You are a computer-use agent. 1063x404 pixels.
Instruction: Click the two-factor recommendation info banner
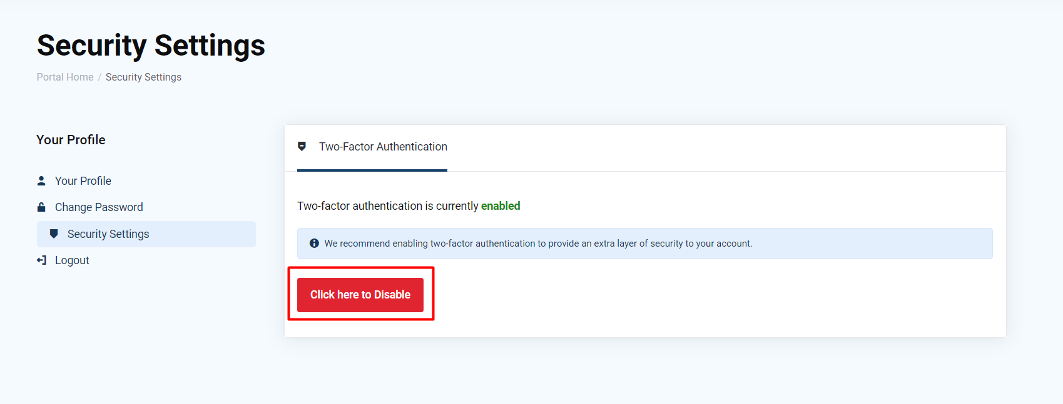(645, 244)
